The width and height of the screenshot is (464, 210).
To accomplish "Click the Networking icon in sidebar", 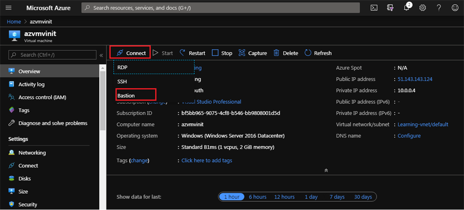I will [x=11, y=153].
